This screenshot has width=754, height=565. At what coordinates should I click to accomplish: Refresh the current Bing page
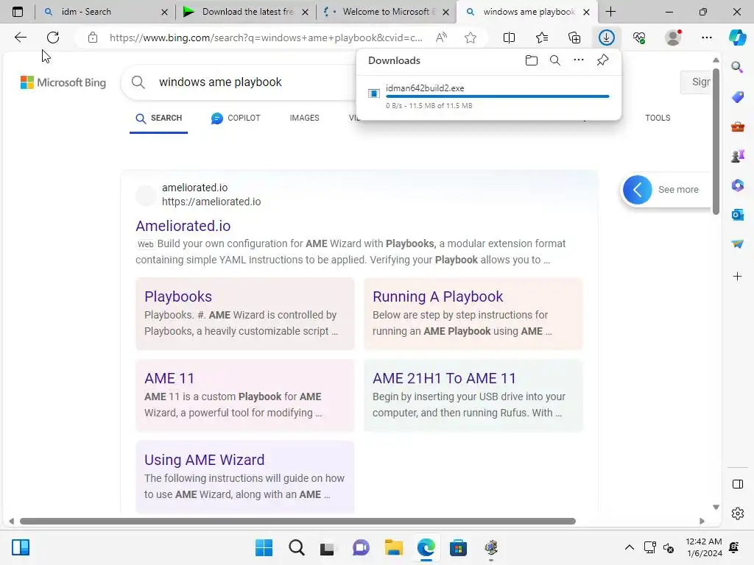pos(53,38)
